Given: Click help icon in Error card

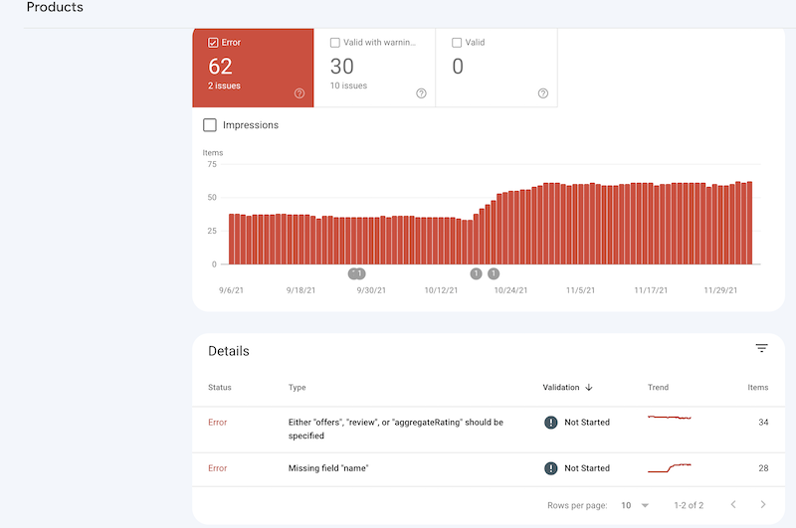Looking at the screenshot, I should tap(299, 93).
